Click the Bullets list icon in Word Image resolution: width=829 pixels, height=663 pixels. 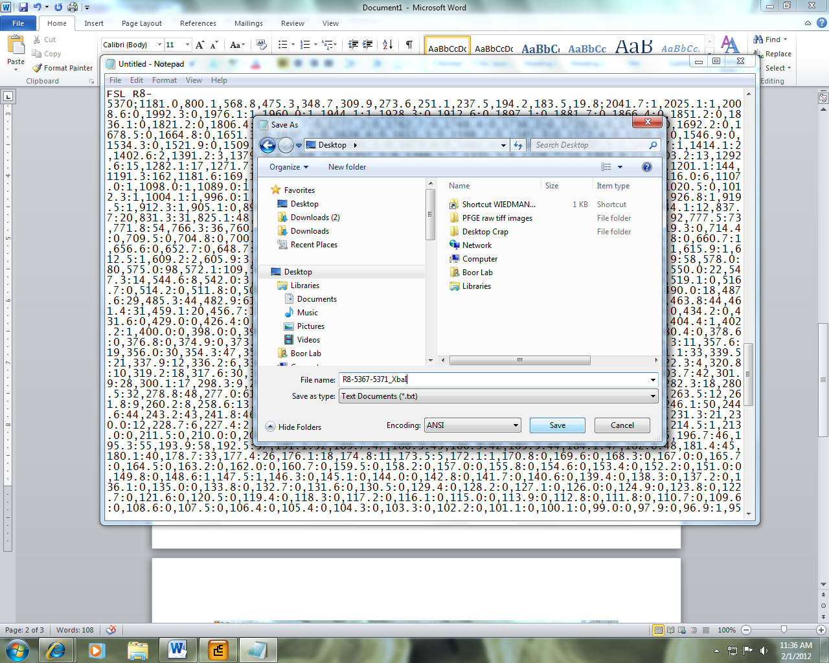click(x=282, y=45)
